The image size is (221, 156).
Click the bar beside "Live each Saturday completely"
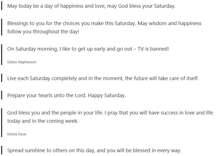tap(2, 78)
